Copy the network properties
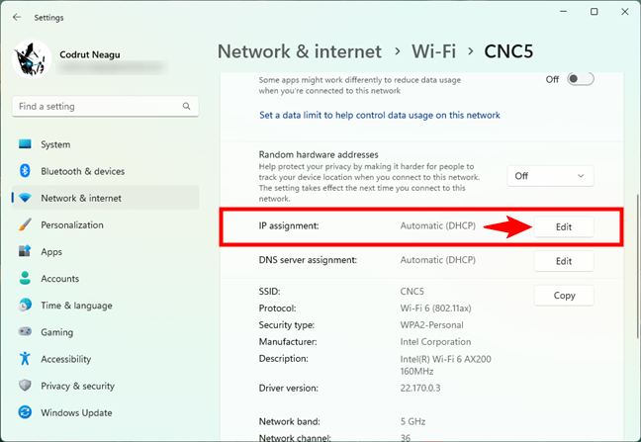The height and width of the screenshot is (442, 641). (x=564, y=296)
